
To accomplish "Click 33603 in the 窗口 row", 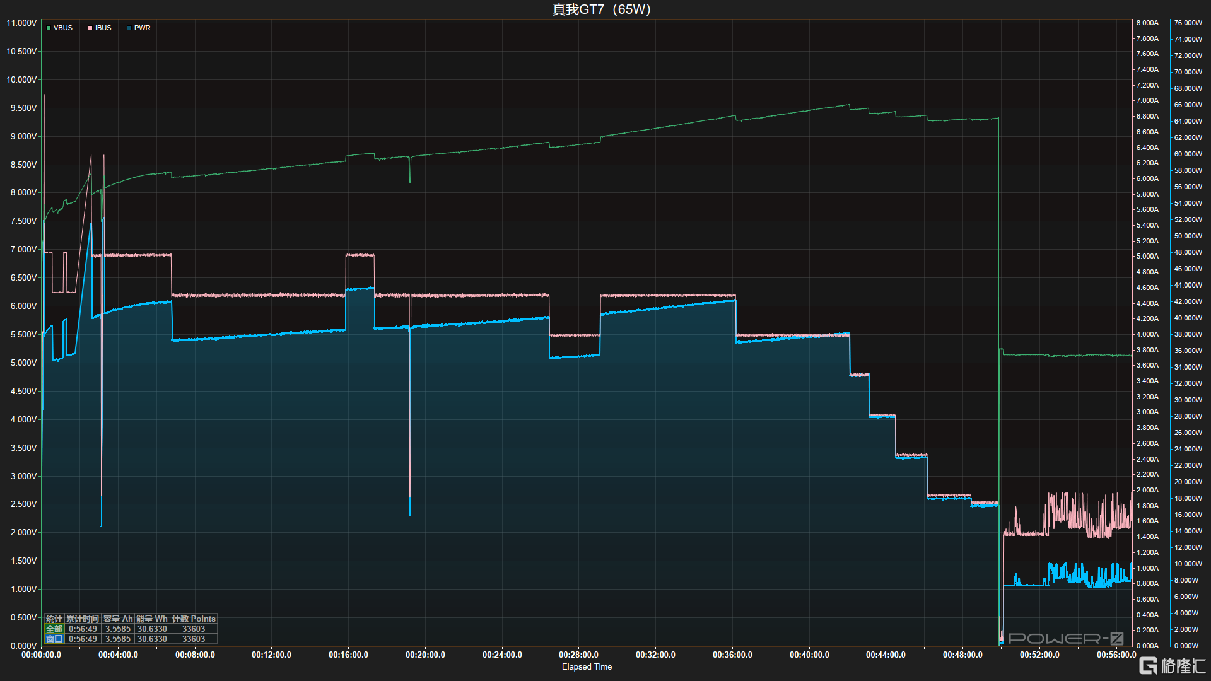I will point(194,639).
